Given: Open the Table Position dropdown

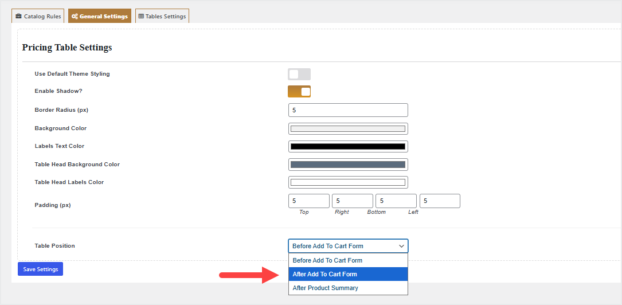Looking at the screenshot, I should coord(347,246).
